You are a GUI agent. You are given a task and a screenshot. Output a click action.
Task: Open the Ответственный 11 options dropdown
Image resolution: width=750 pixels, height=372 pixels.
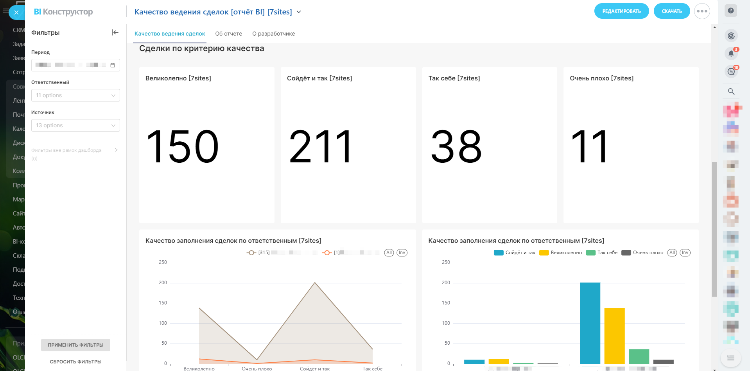75,95
